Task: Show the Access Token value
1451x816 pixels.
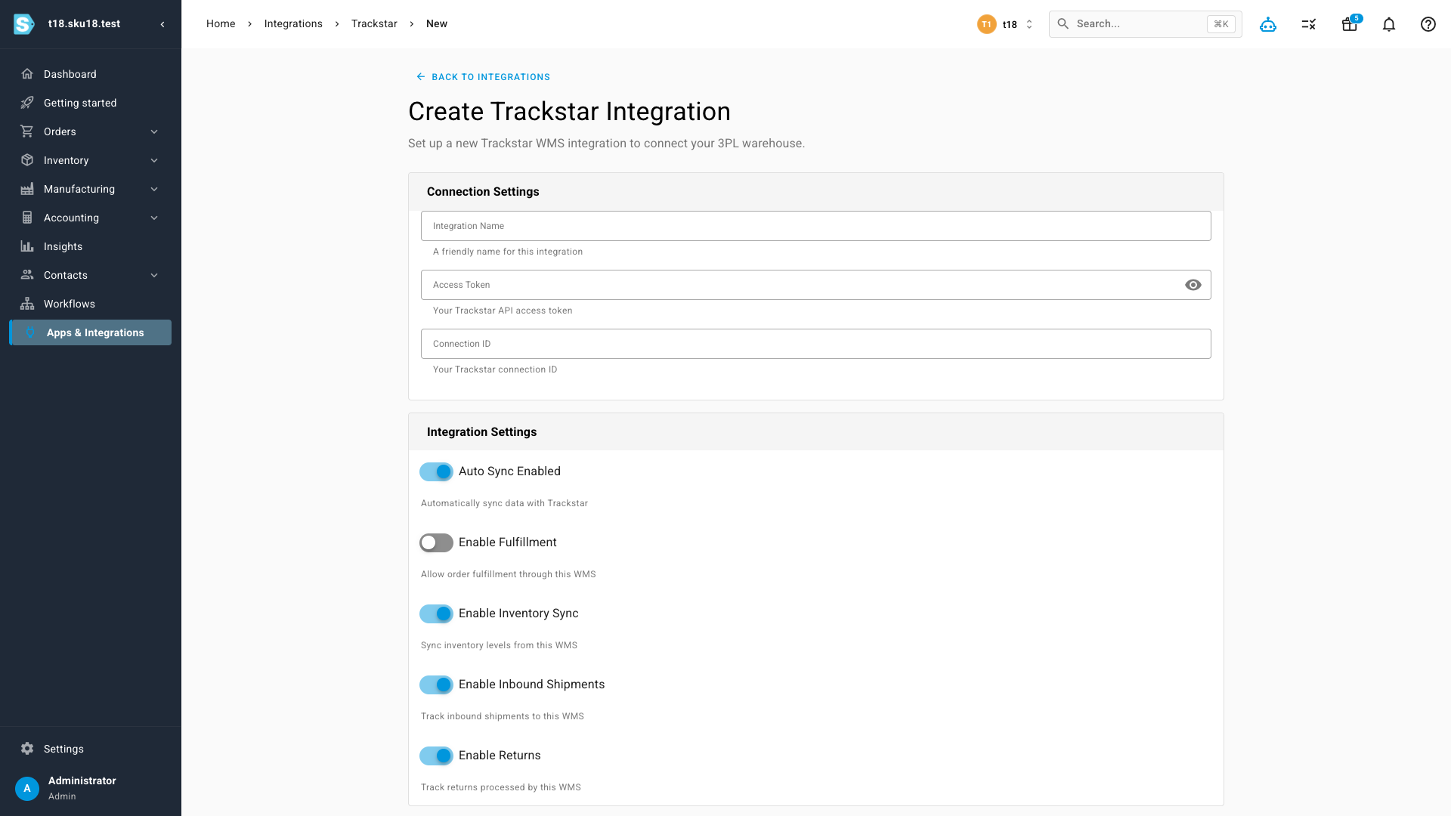Action: click(x=1193, y=285)
